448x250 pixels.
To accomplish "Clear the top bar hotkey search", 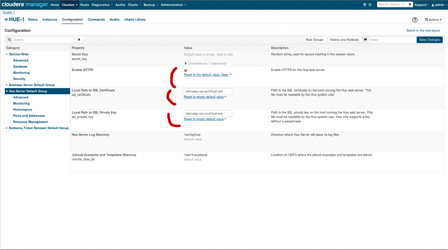I will pyautogui.click(x=409, y=4).
